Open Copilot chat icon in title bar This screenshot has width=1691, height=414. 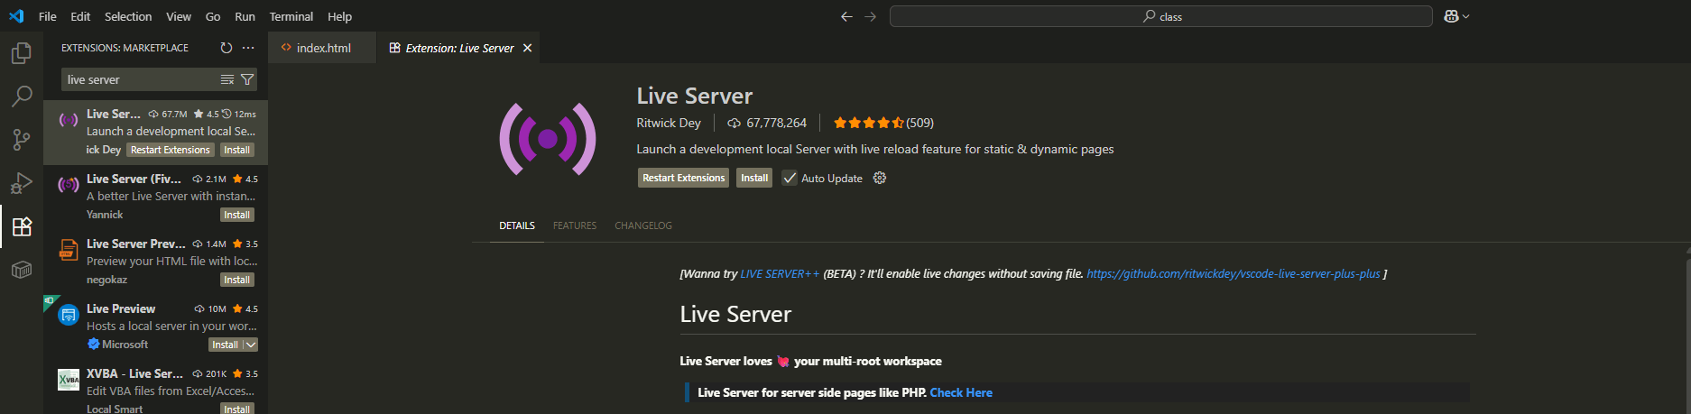tap(1451, 16)
